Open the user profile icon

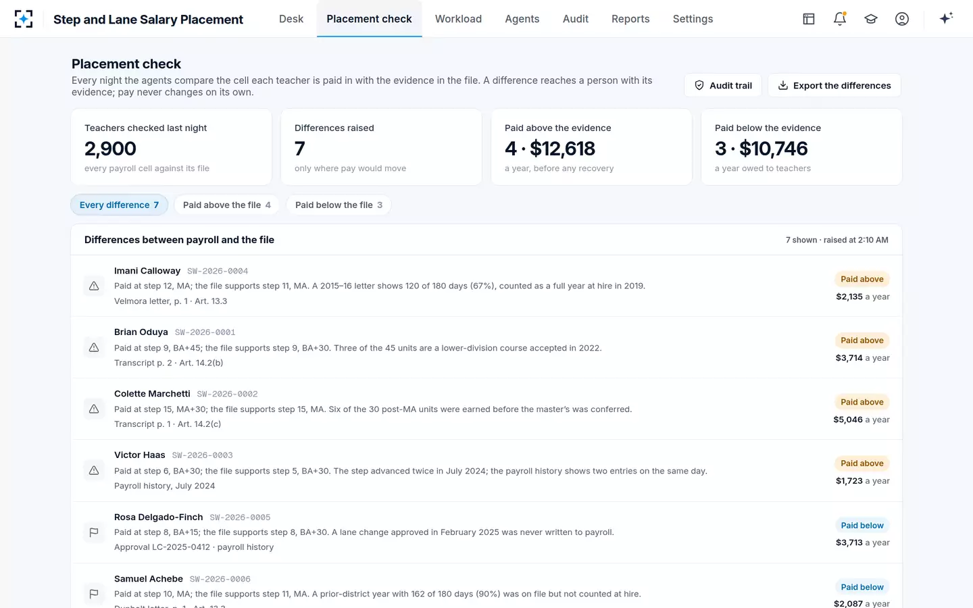[902, 19]
